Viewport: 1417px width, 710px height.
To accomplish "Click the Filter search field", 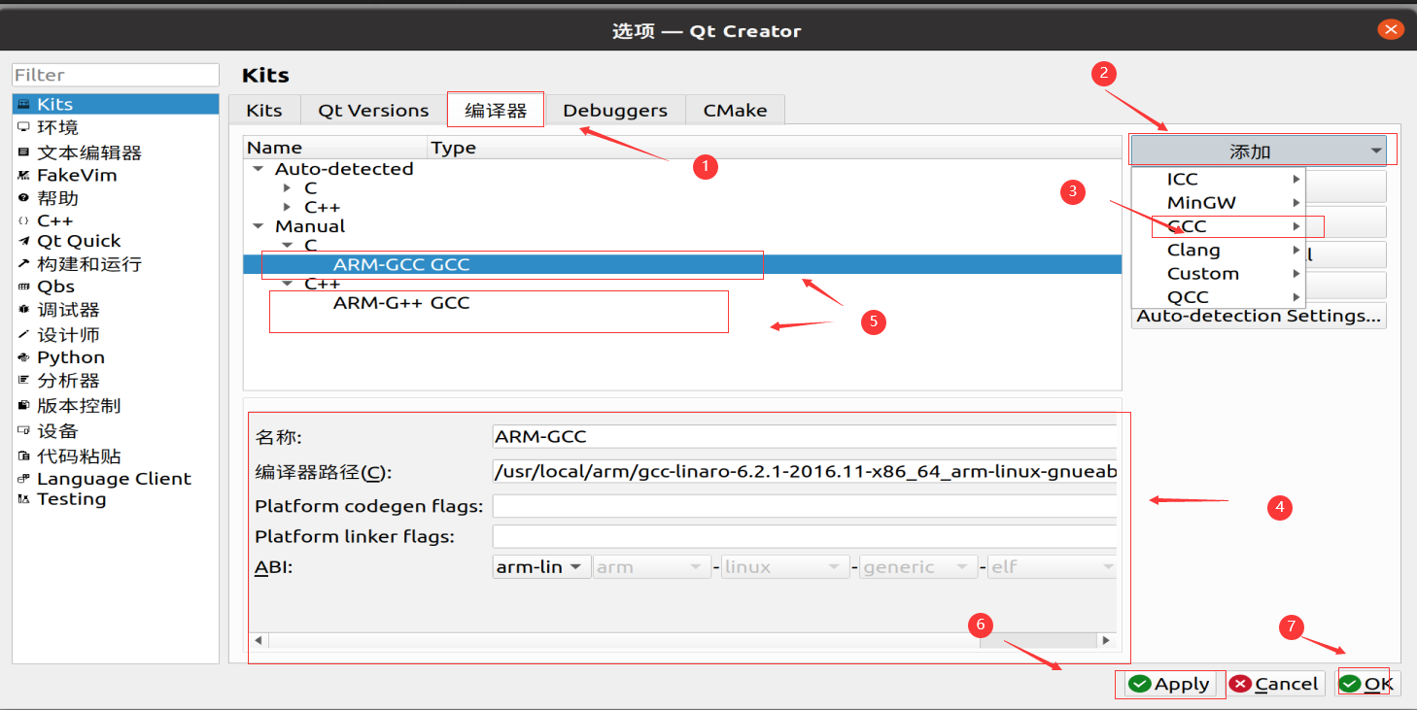I will coord(116,75).
